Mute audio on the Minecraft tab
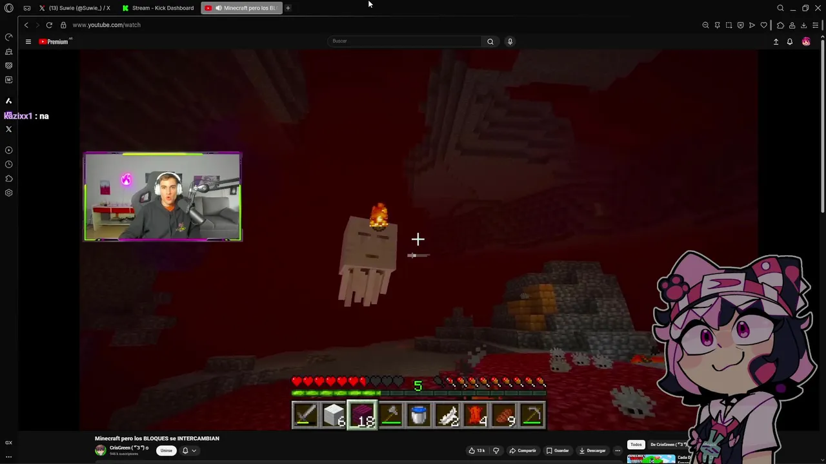The height and width of the screenshot is (464, 826). point(218,8)
